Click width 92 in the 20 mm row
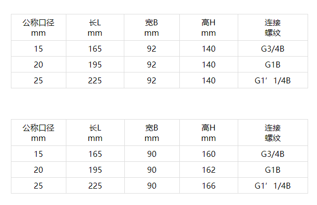Image resolution: width=317 pixels, height=205 pixels. (152, 65)
